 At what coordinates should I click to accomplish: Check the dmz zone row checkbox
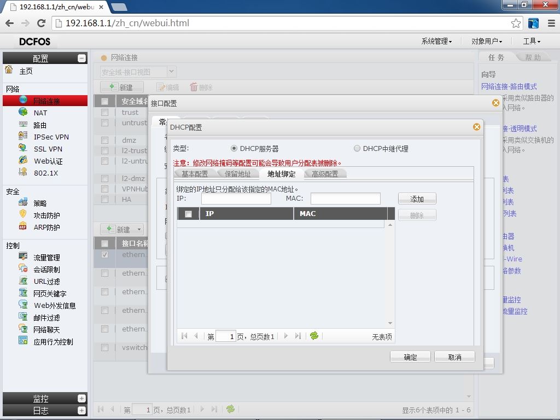pos(104,140)
